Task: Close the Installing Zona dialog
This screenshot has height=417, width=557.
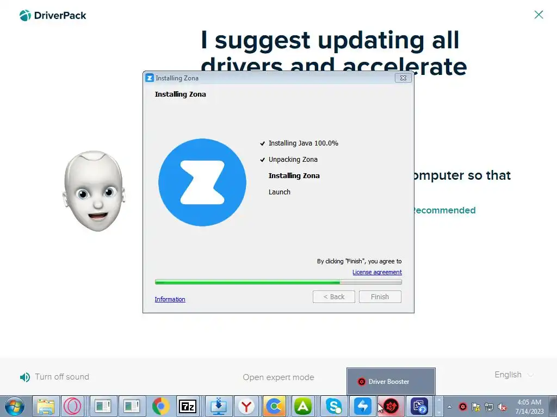Action: pyautogui.click(x=403, y=78)
